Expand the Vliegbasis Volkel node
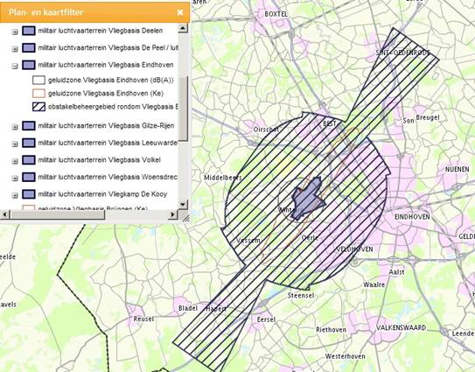The width and height of the screenshot is (475, 372). click(x=15, y=161)
